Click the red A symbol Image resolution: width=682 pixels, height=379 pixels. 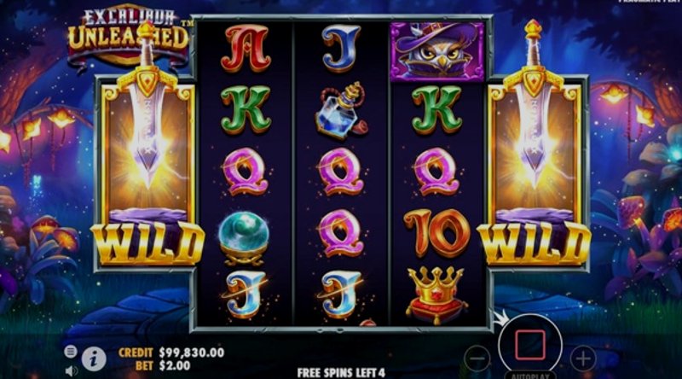[246, 48]
